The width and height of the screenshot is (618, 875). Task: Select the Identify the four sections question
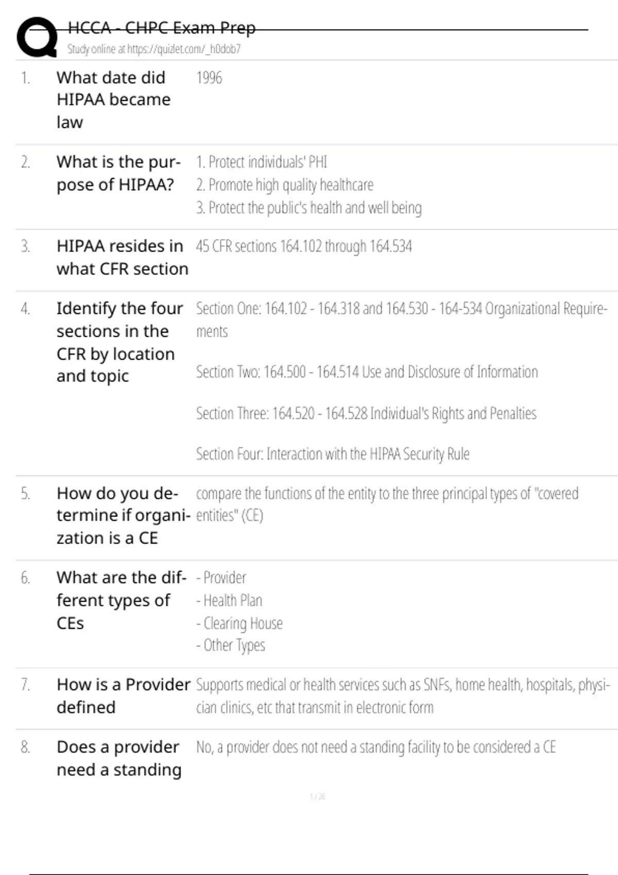[x=119, y=342]
